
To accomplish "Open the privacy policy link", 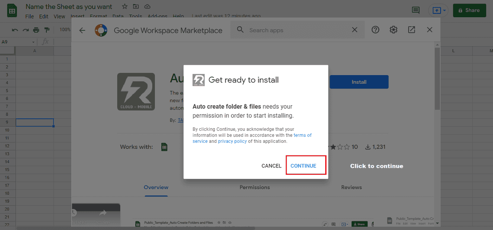I will pyautogui.click(x=232, y=141).
